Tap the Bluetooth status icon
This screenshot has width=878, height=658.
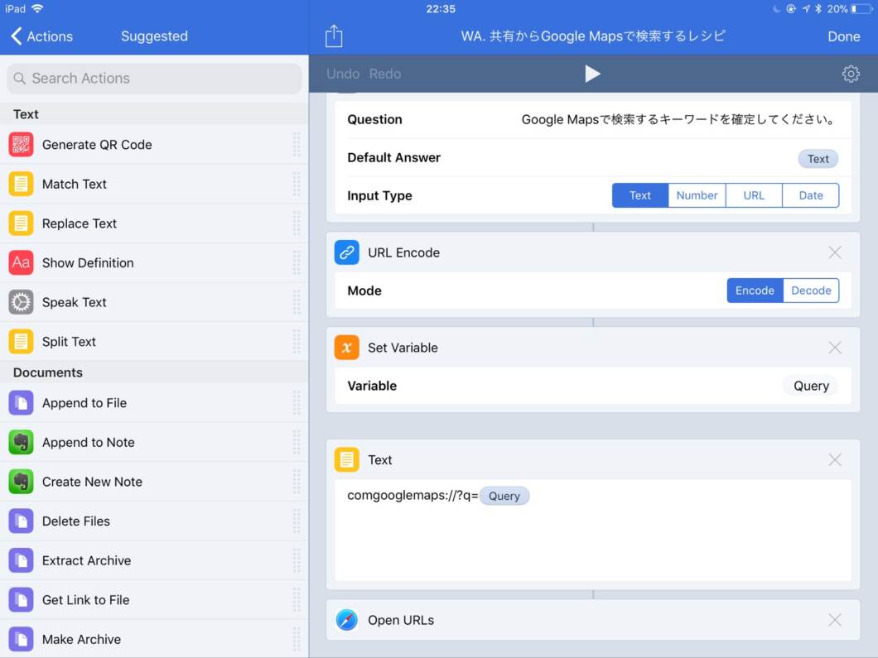click(x=818, y=9)
